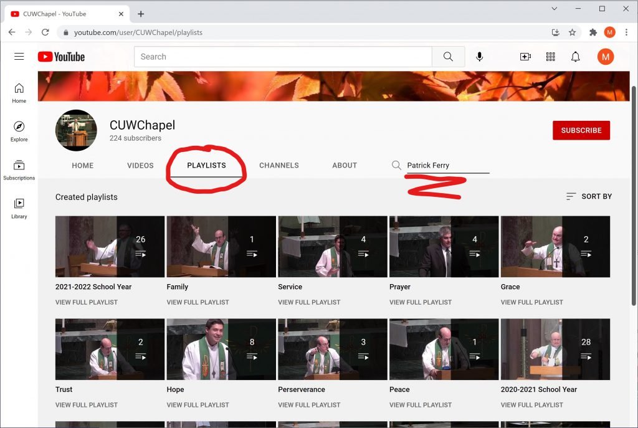Open the hamburger guide menu

19,57
